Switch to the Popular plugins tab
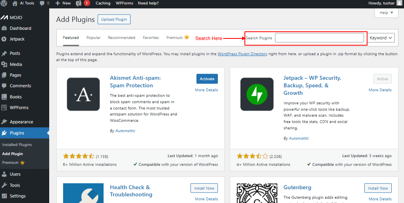 point(93,38)
